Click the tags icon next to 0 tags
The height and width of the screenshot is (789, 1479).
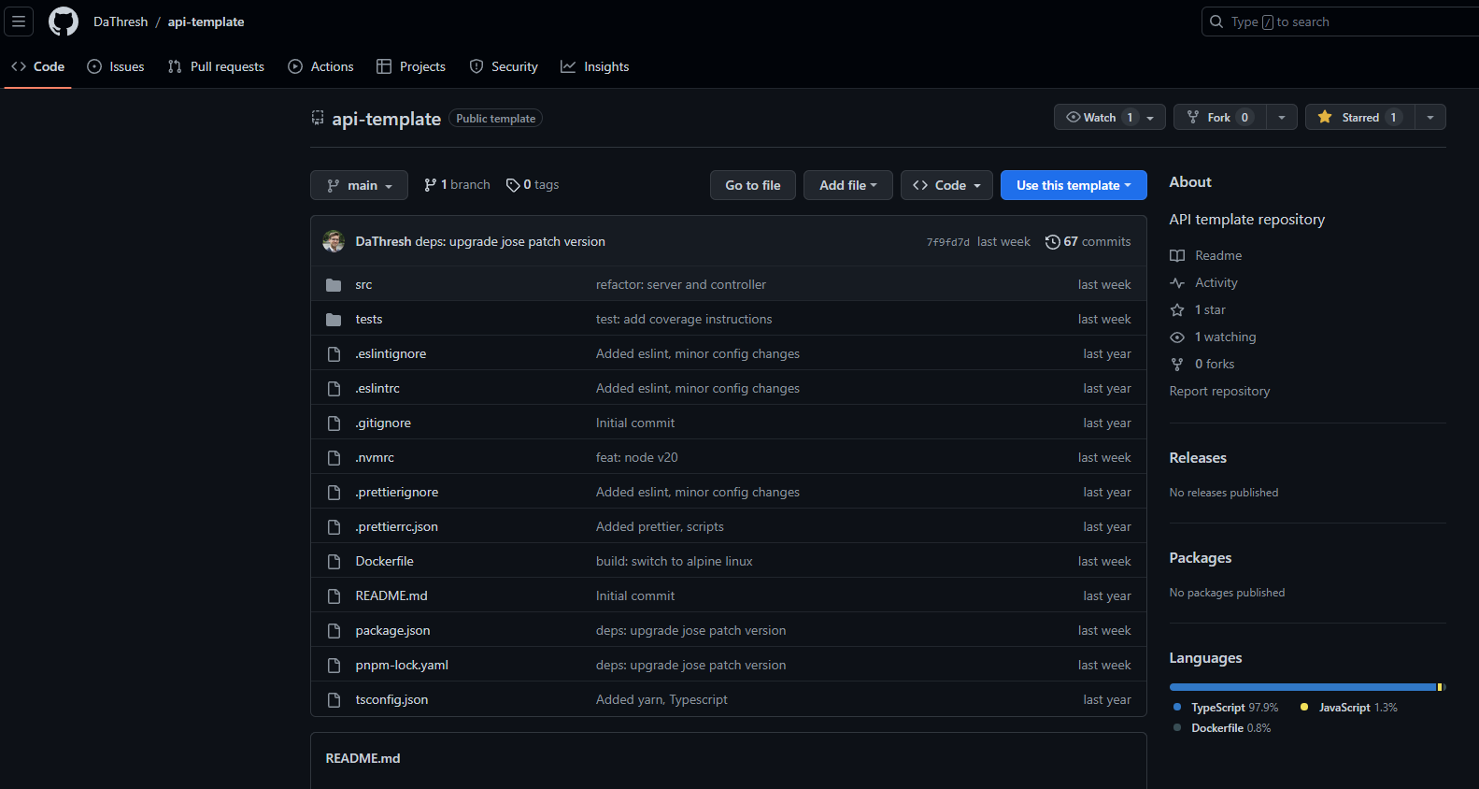(x=513, y=185)
